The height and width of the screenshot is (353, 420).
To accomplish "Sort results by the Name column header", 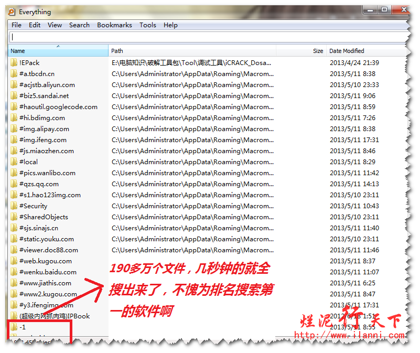I will [x=58, y=51].
